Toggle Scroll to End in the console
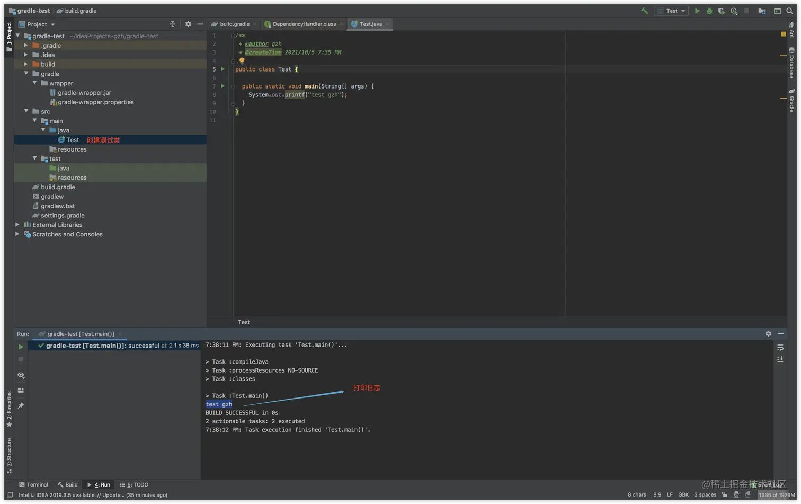The width and height of the screenshot is (801, 504). pyautogui.click(x=780, y=359)
